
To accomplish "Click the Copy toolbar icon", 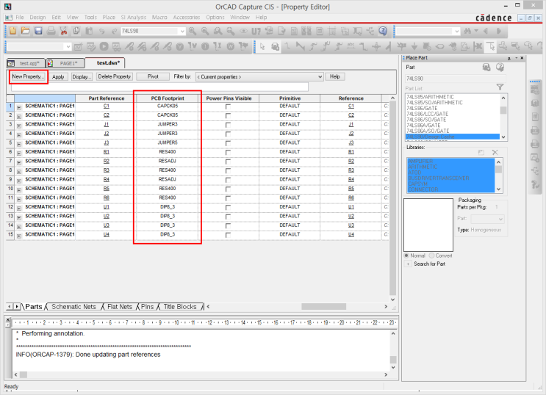I will click(x=76, y=31).
